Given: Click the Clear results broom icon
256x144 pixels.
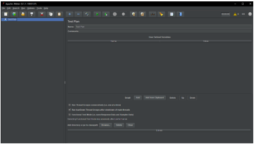Looking at the screenshot, I should tap(134, 14).
